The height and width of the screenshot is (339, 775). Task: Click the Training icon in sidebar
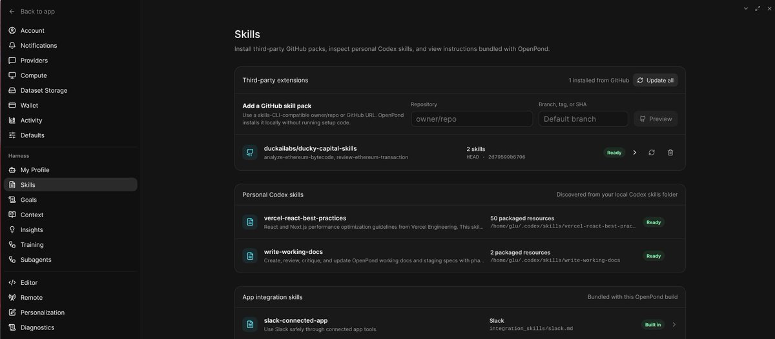pyautogui.click(x=12, y=245)
